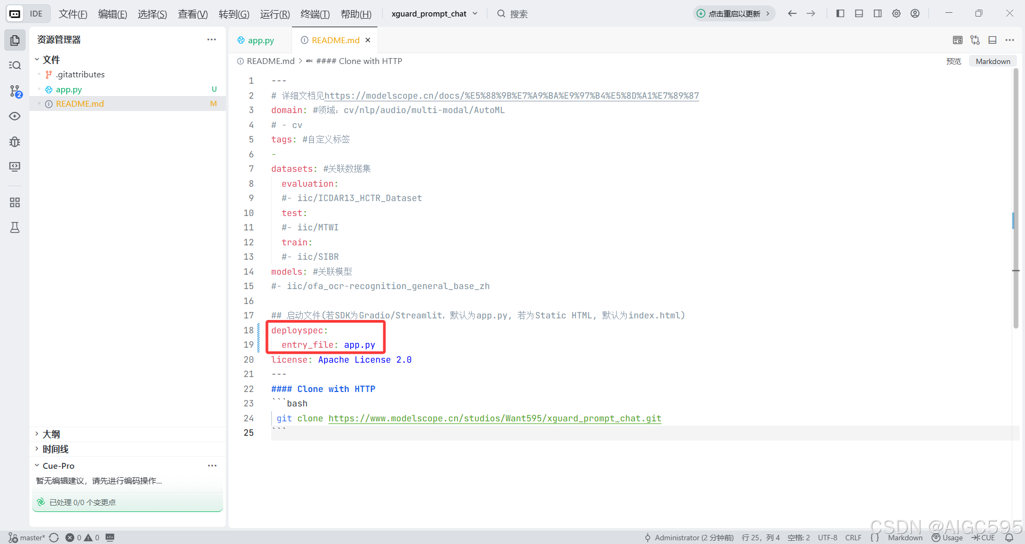Open changes compare icon in editor toolbar
1025x544 pixels.
coord(975,40)
